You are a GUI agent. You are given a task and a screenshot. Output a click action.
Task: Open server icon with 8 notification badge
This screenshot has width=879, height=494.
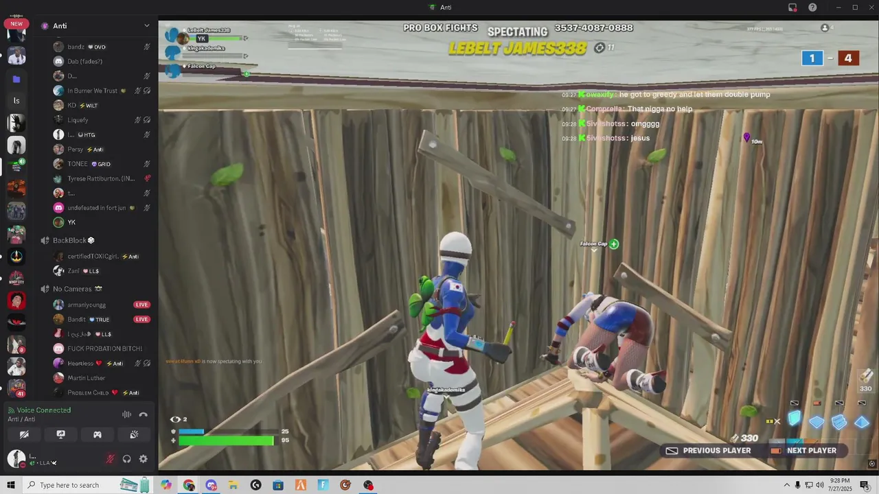click(16, 344)
